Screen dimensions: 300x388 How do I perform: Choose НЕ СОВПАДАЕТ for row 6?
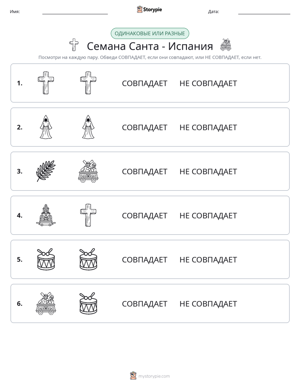208,304
